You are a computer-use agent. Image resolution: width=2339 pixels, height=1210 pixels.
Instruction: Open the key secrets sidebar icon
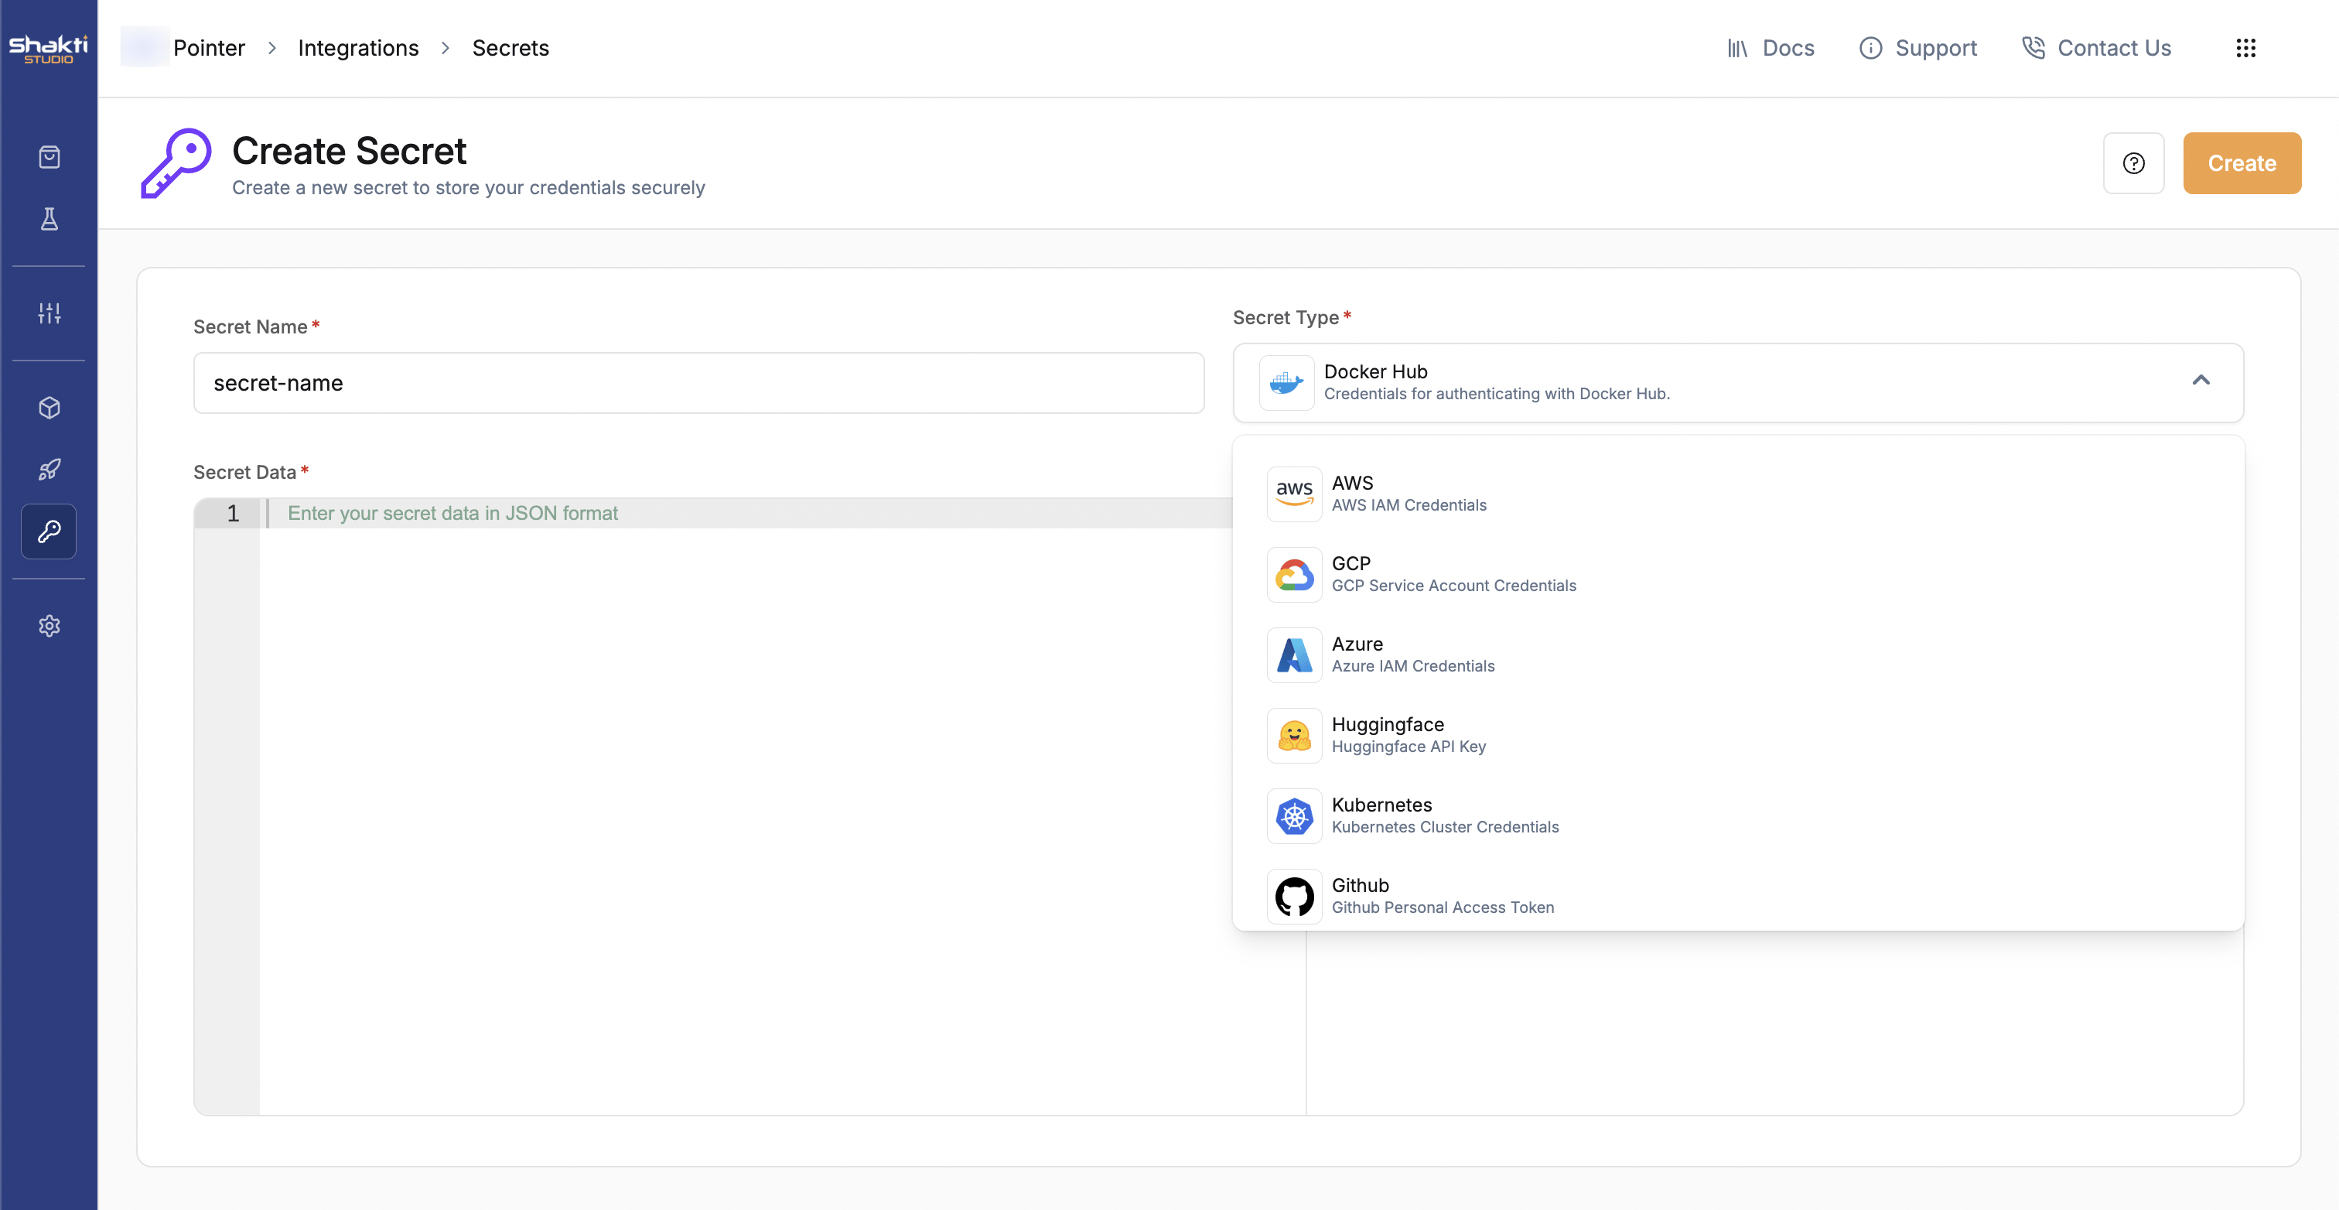tap(49, 532)
